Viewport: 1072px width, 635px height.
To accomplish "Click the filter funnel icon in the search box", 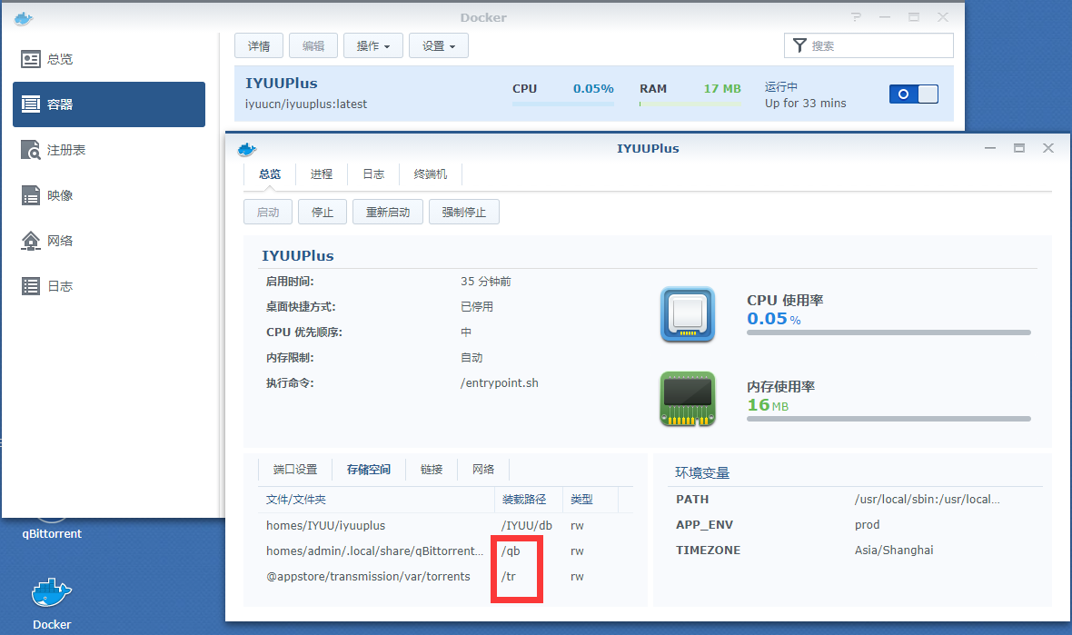I will tap(799, 45).
